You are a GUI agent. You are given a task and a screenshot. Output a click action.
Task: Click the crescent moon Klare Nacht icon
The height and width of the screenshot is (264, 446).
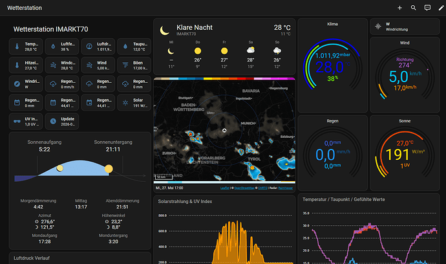[x=164, y=30]
